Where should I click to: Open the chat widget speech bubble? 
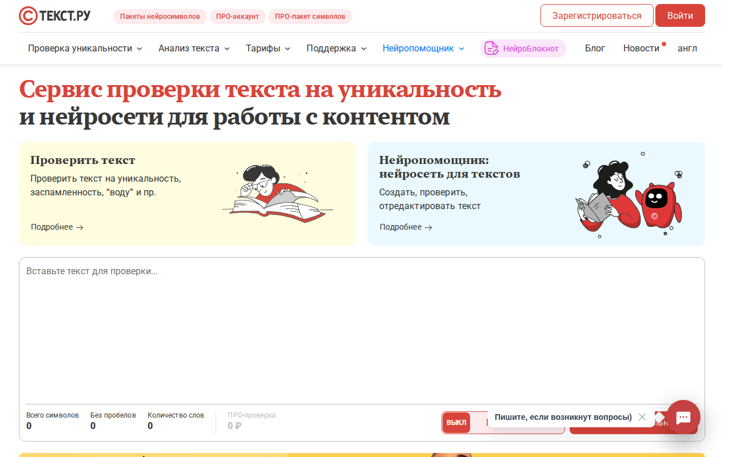683,417
